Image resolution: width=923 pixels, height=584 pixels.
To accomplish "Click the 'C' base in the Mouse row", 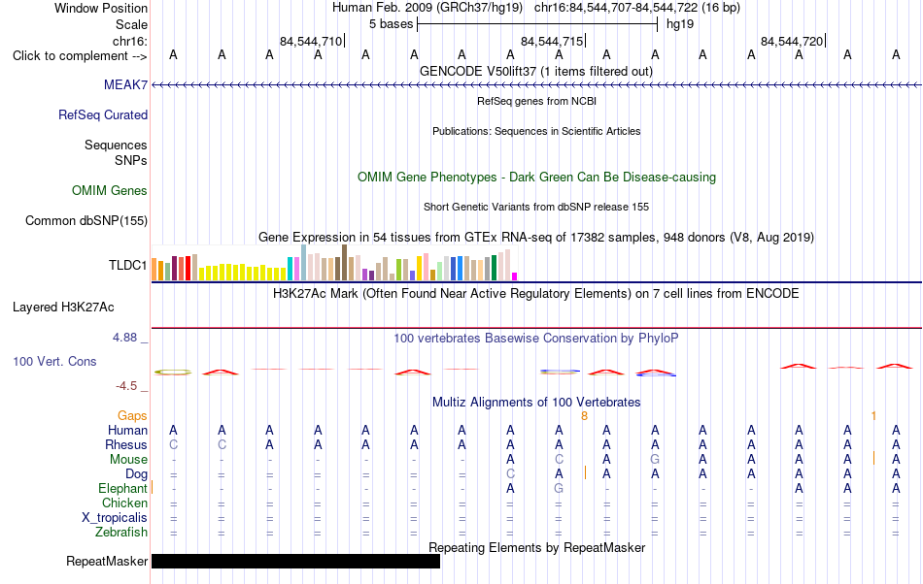I will (x=559, y=460).
